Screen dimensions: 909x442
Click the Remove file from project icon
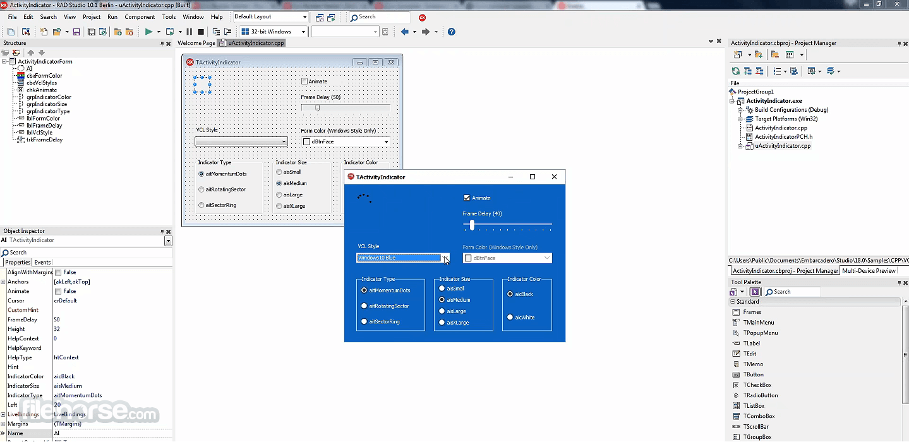click(129, 32)
